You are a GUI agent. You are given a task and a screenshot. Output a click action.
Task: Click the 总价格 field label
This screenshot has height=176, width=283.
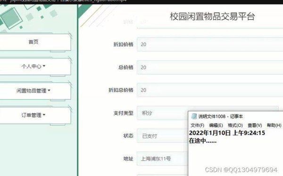(x=126, y=67)
